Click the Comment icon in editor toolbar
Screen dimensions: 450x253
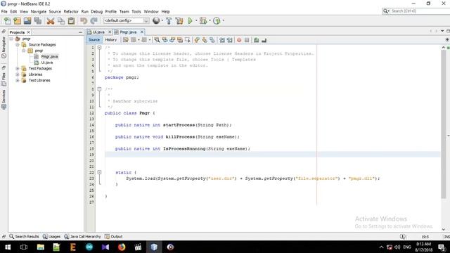tap(256, 40)
